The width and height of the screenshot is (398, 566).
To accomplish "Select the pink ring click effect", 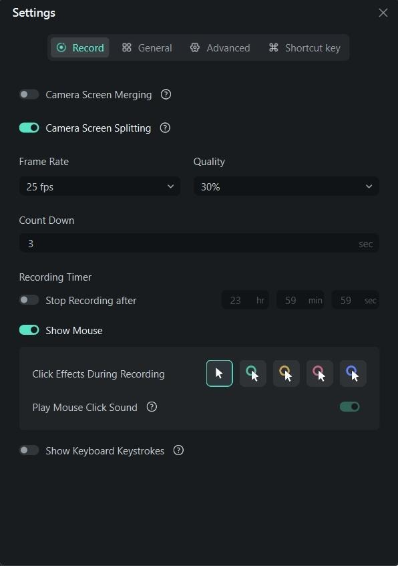I will coord(320,374).
